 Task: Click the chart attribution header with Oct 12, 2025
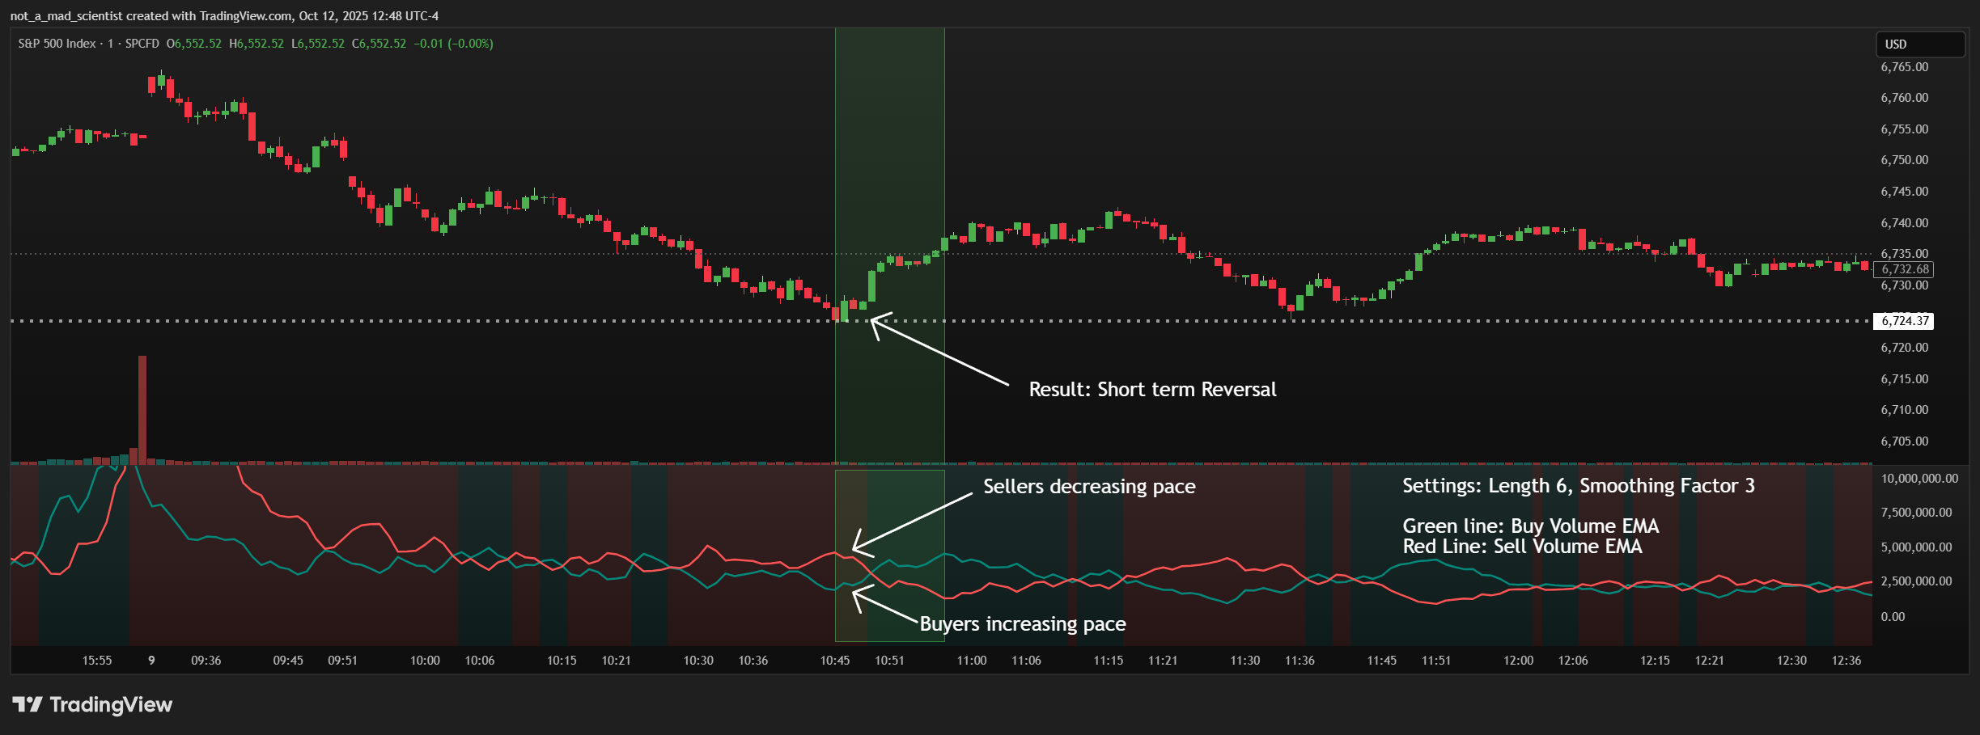coord(224,15)
